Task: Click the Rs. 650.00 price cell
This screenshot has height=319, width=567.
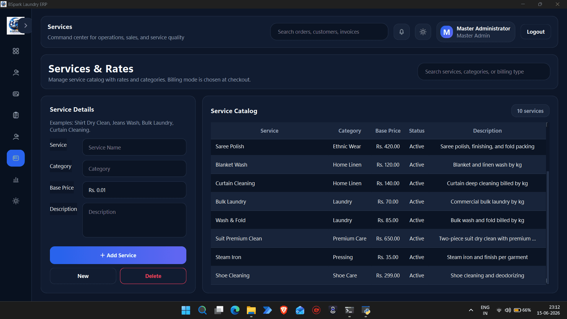Action: [x=388, y=239]
